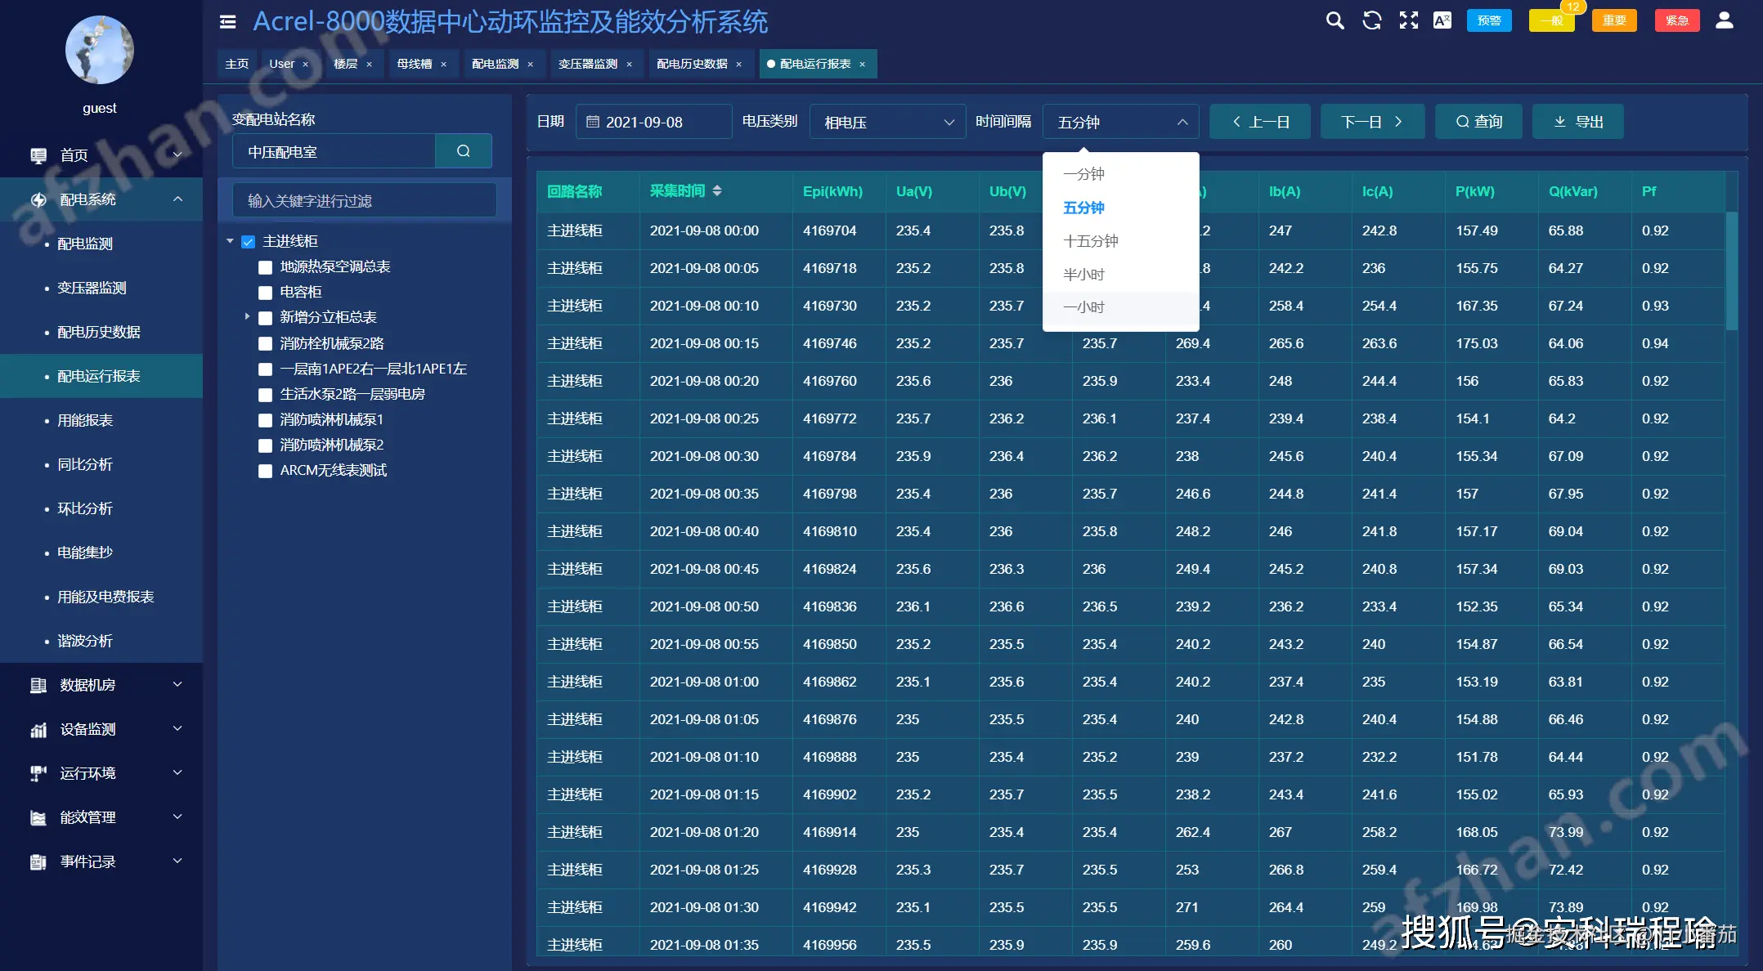Select 半小时 from interval list
1763x971 pixels.
tap(1121, 275)
